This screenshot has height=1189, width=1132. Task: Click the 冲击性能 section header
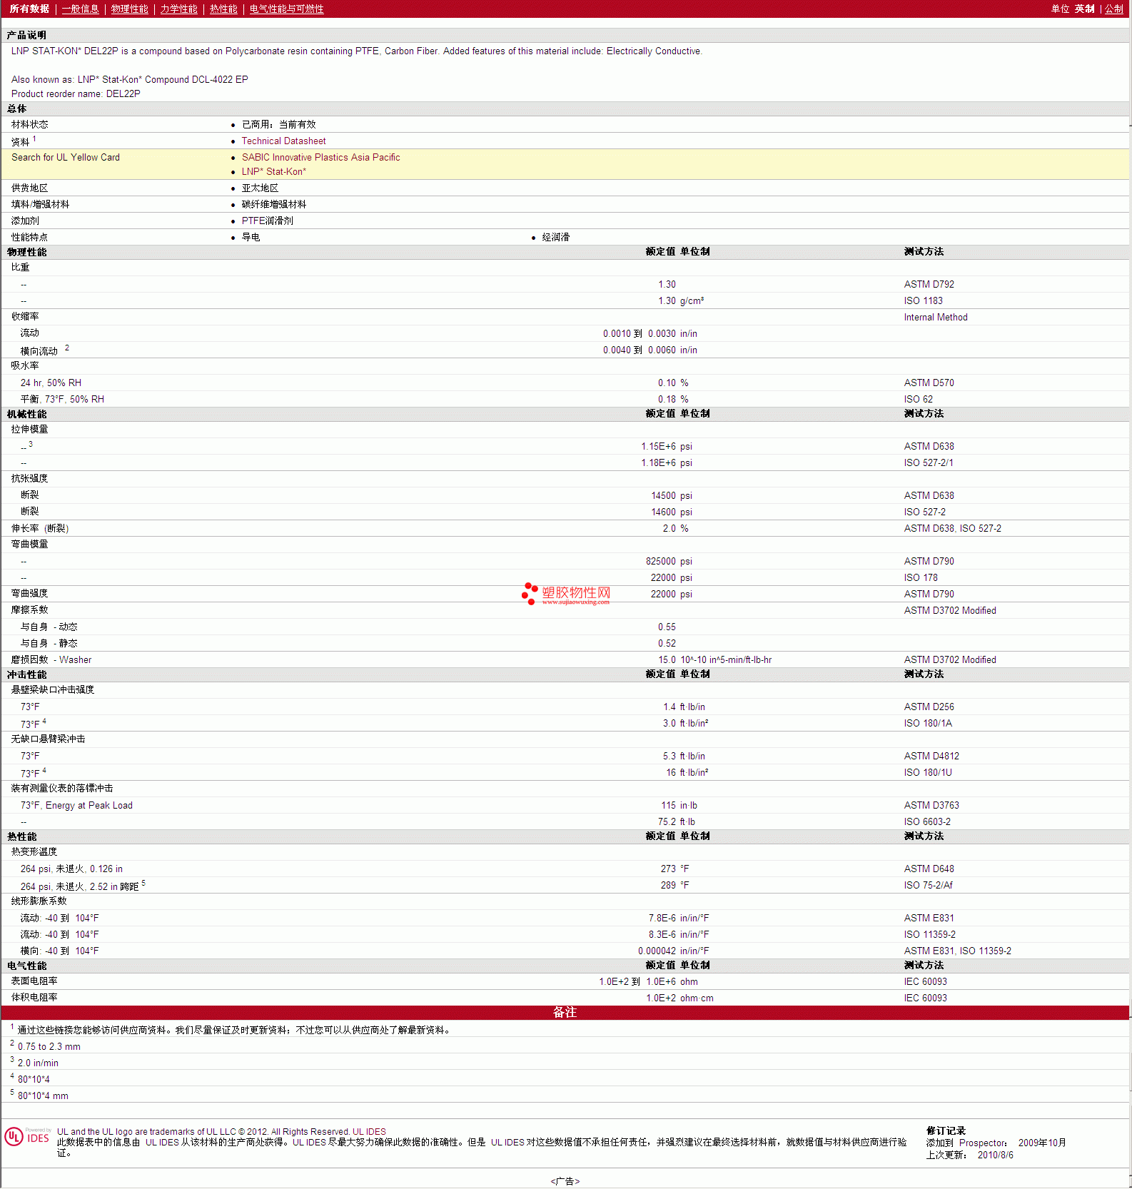tap(26, 675)
